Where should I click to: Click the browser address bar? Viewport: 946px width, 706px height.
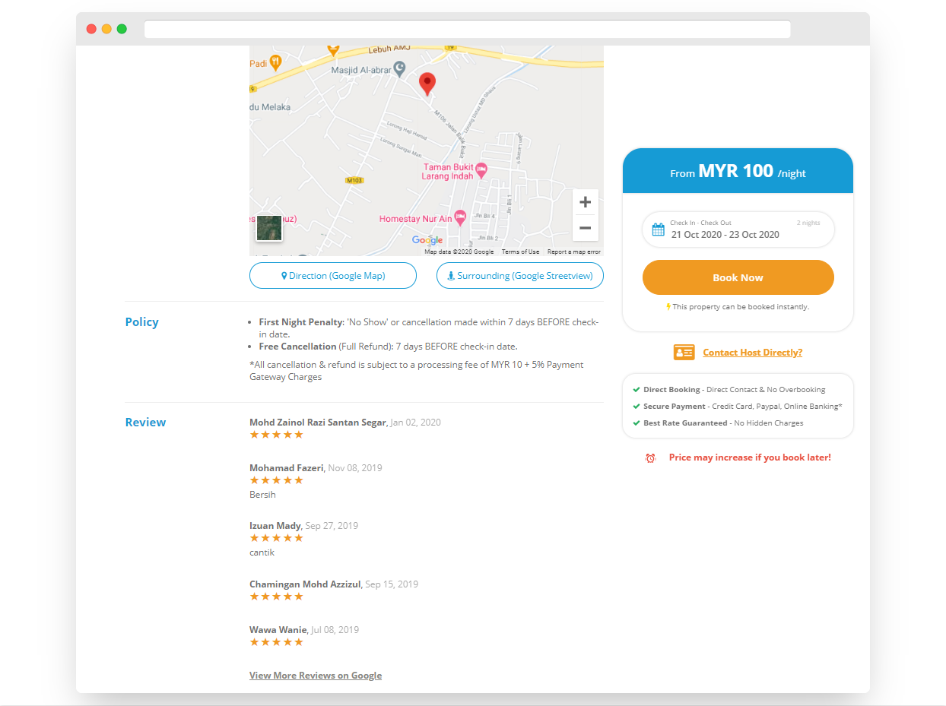click(467, 29)
